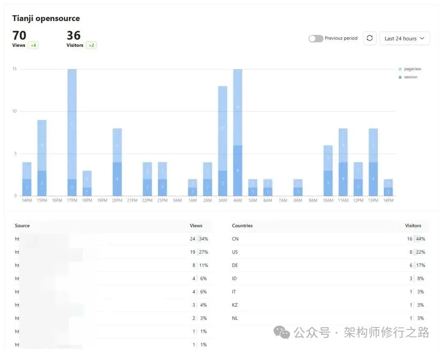Select the tallest bar at 4AM
The width and height of the screenshot is (443, 350).
[x=237, y=131]
